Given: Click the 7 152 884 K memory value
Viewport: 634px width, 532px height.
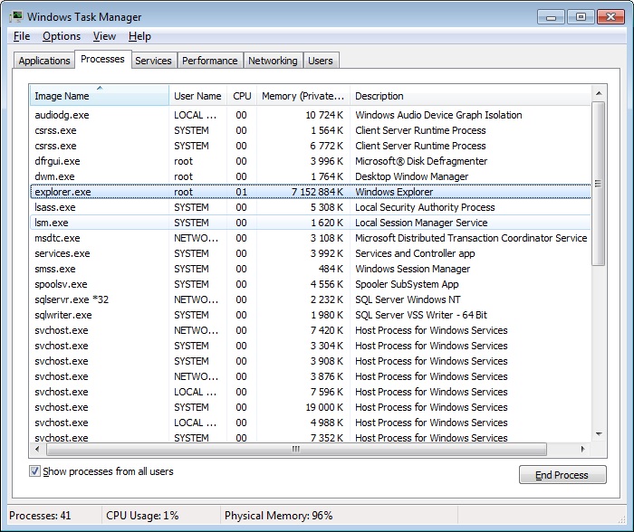Looking at the screenshot, I should click(x=317, y=192).
